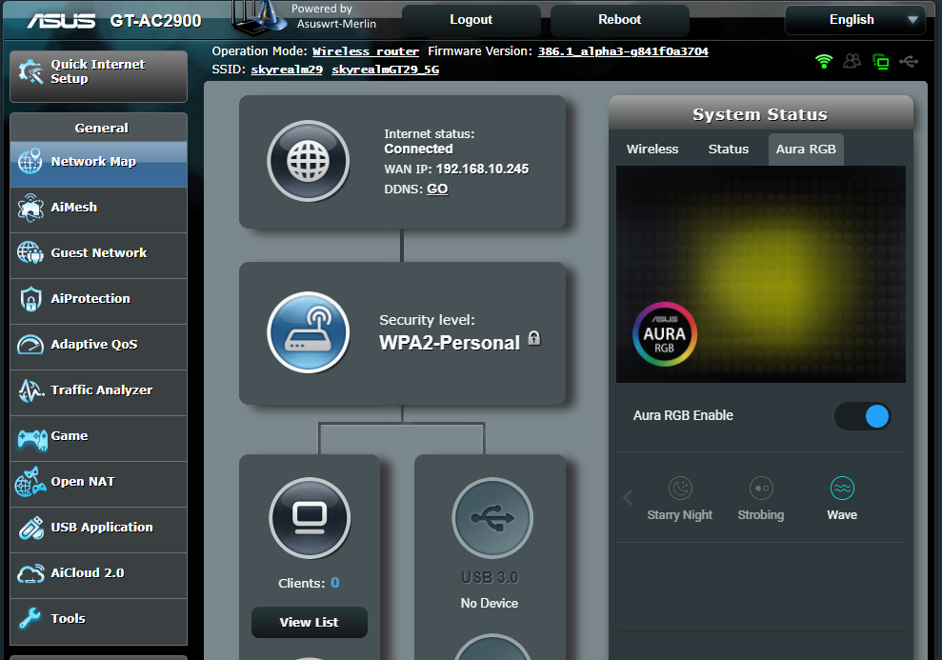Viewport: 942px width, 660px height.
Task: Click the Logout button
Action: point(471,20)
